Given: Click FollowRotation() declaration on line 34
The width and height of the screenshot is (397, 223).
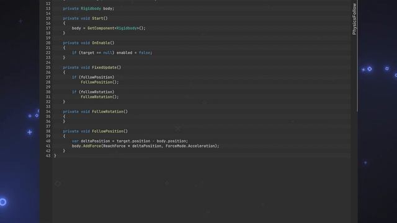Looking at the screenshot, I should pos(110,111).
